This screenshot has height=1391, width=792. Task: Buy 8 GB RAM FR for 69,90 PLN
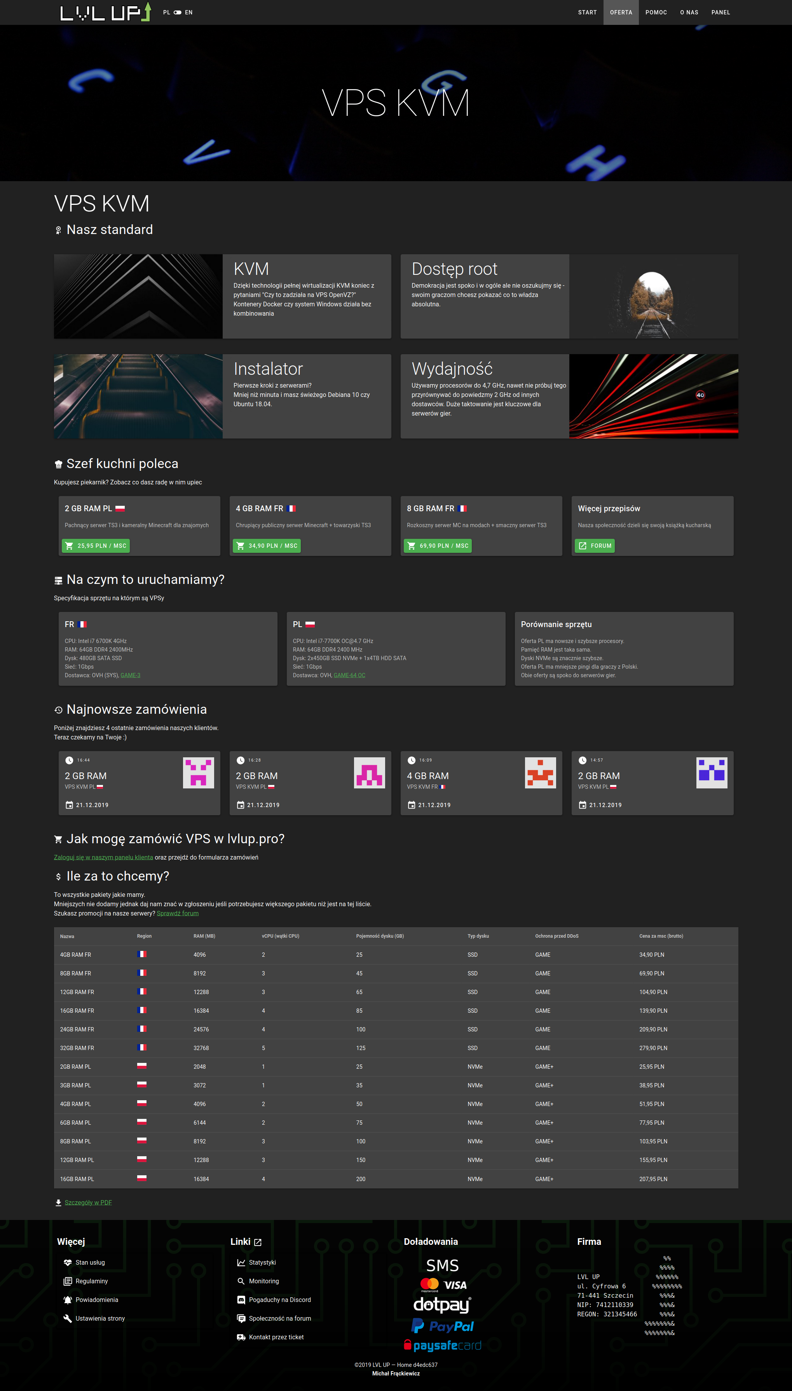(x=437, y=545)
